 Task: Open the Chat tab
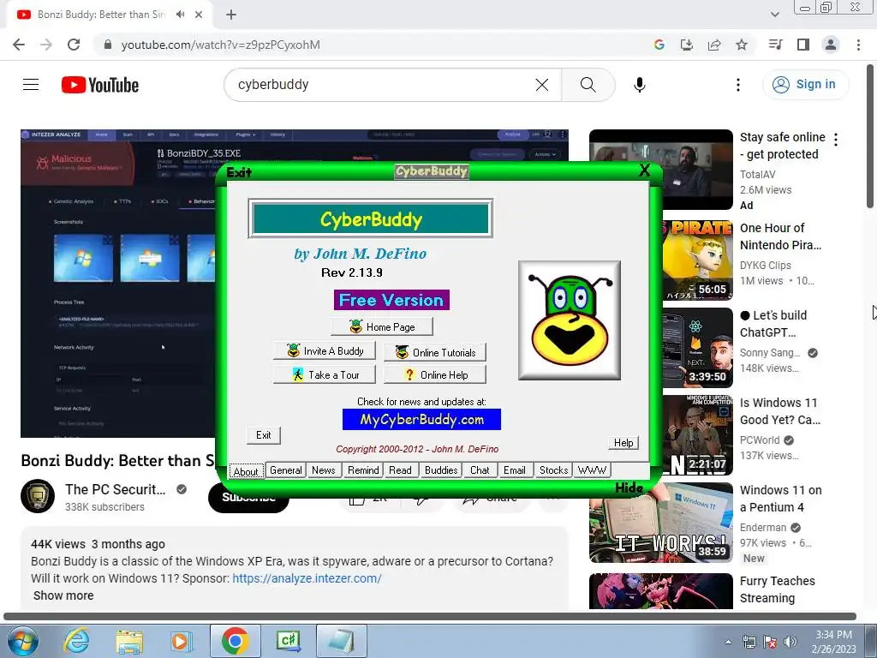click(480, 470)
